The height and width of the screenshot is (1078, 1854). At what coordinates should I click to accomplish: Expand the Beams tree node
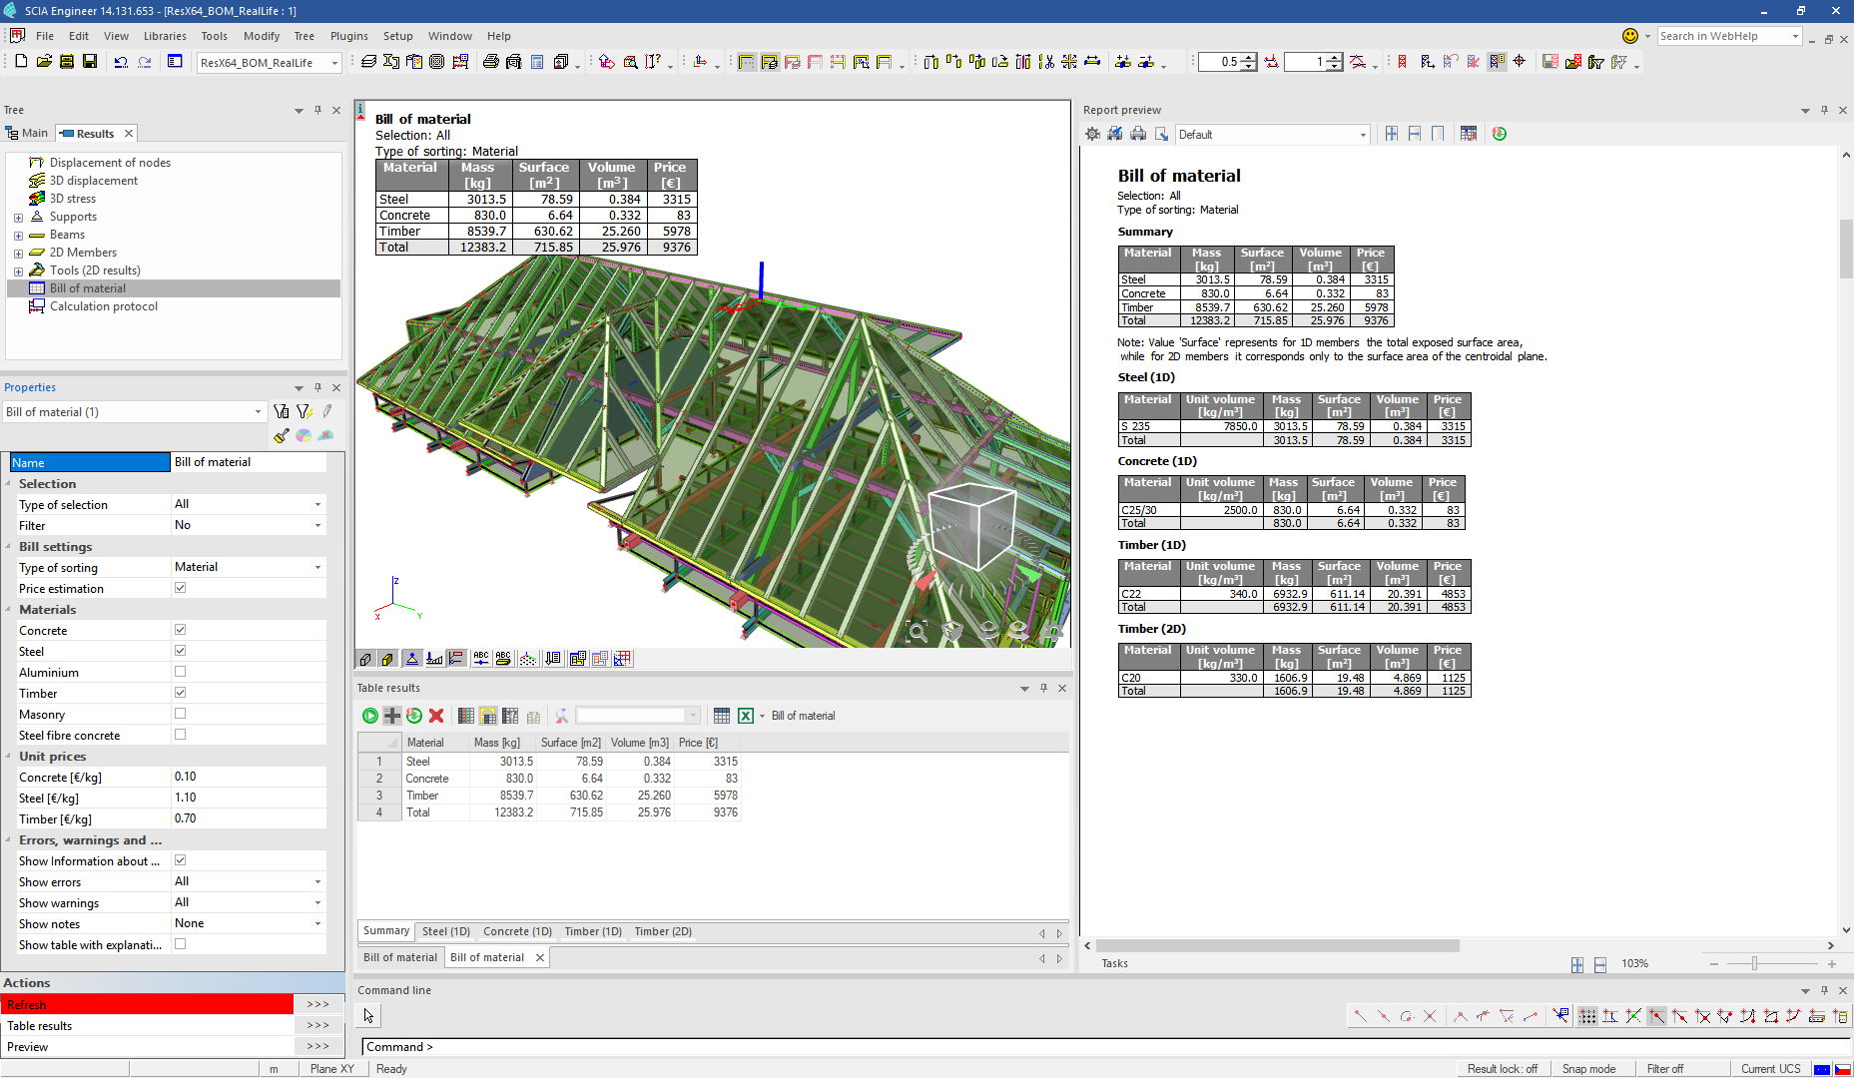click(x=18, y=236)
